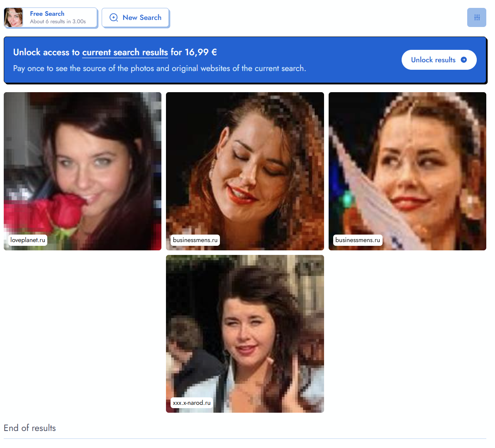Screen dimensions: 495x448
Task: Click 'About 6 results in 3.00s' text
Action: (x=58, y=22)
